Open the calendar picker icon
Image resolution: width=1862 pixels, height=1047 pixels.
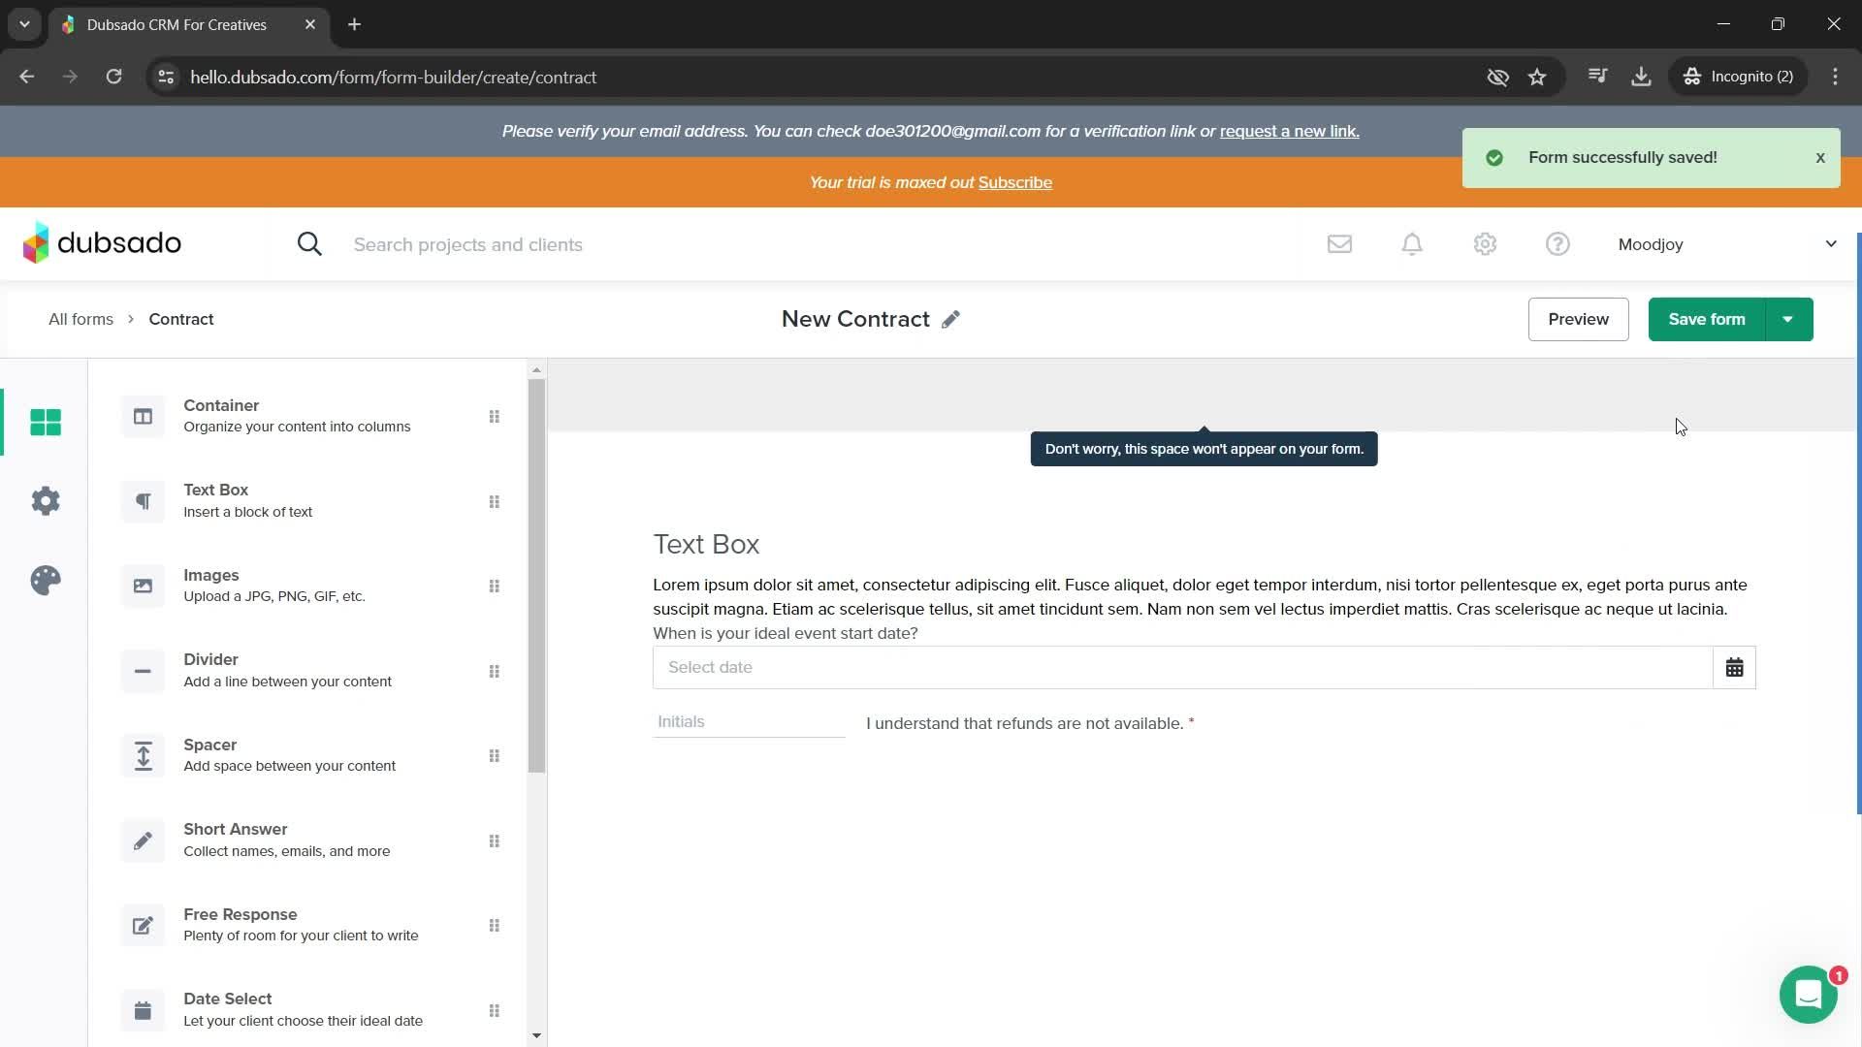pyautogui.click(x=1734, y=667)
